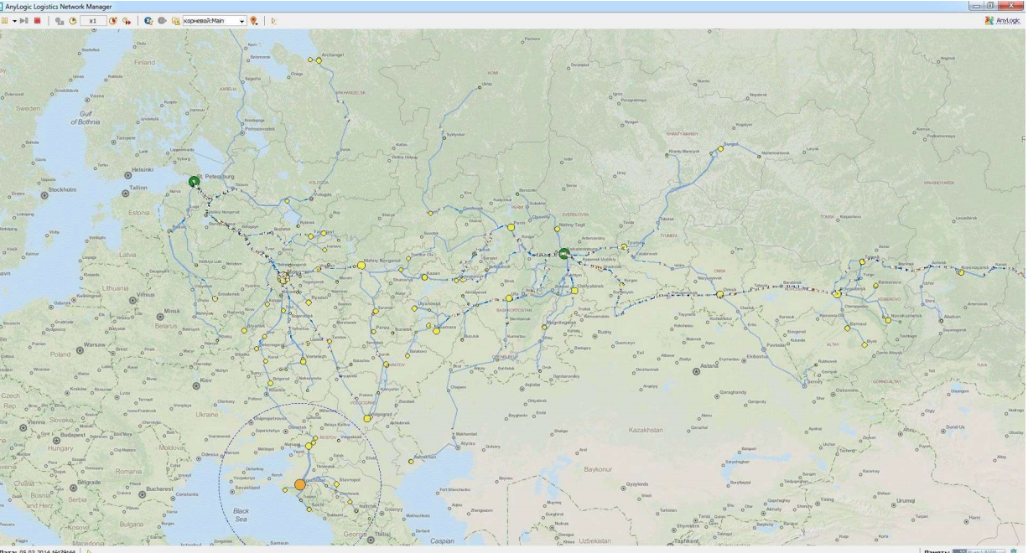Click the Память memory usage bar

pos(979,550)
